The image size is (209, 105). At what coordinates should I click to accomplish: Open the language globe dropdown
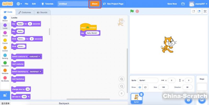(x=20, y=4)
